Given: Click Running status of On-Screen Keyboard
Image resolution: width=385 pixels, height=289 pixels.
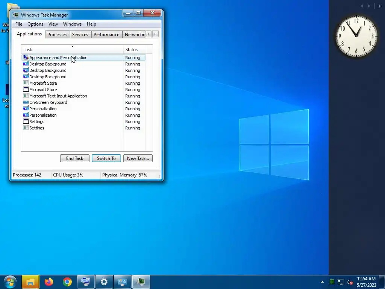Looking at the screenshot, I should point(133,102).
